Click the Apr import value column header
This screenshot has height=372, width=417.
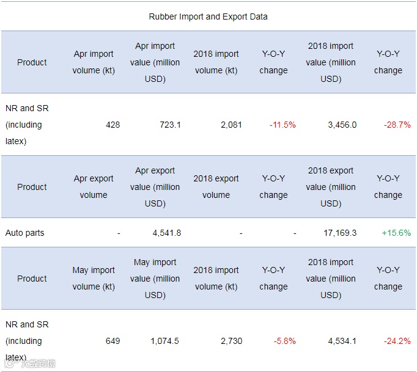(155, 62)
